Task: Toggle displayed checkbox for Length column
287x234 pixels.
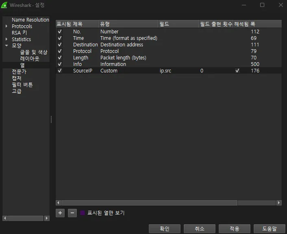Action: tap(60, 57)
